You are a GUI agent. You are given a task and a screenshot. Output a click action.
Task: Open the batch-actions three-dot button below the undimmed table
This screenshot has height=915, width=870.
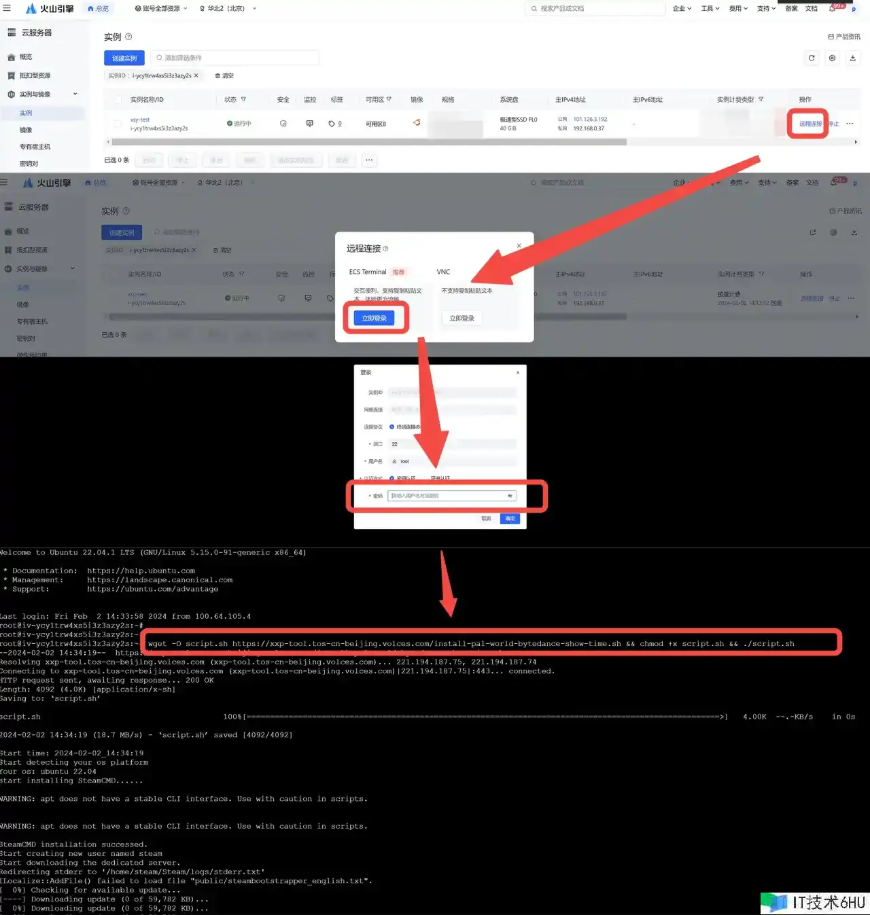tap(369, 160)
